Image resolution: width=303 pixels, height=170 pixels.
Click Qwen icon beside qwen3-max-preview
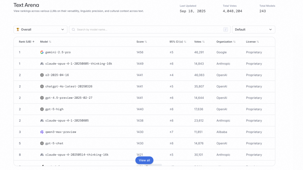(x=42, y=132)
